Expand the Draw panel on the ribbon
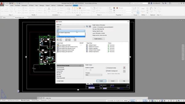185x104 pixels. pyautogui.click(x=11, y=15)
